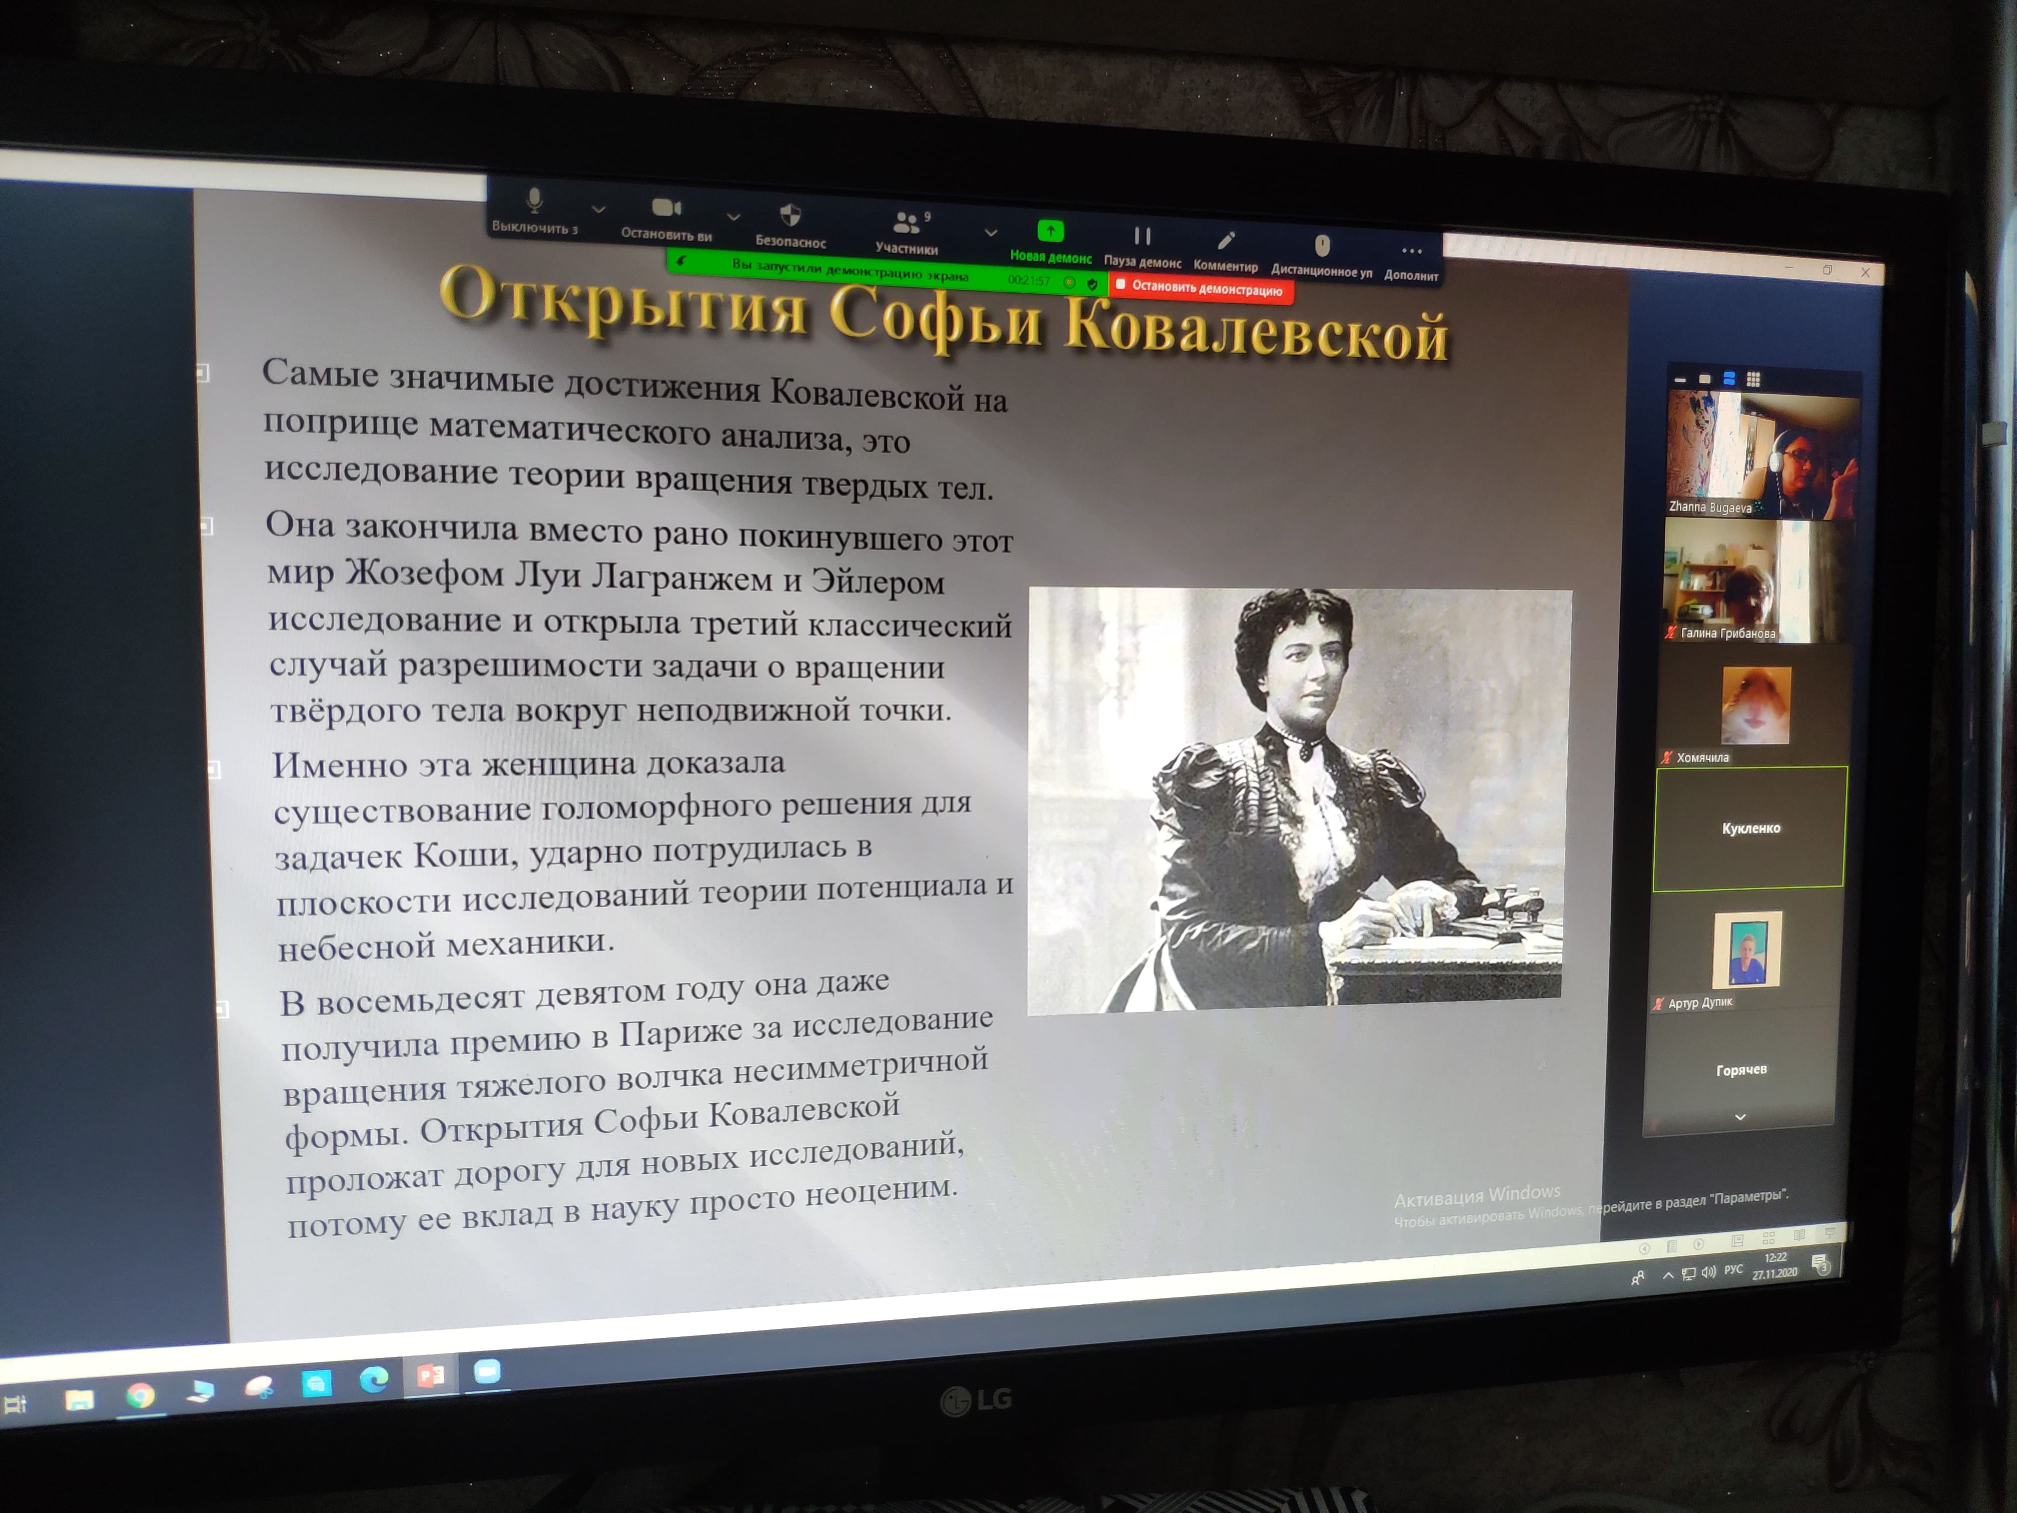Open teal chat app on taskbar
The height and width of the screenshot is (1513, 2017).
click(x=317, y=1384)
